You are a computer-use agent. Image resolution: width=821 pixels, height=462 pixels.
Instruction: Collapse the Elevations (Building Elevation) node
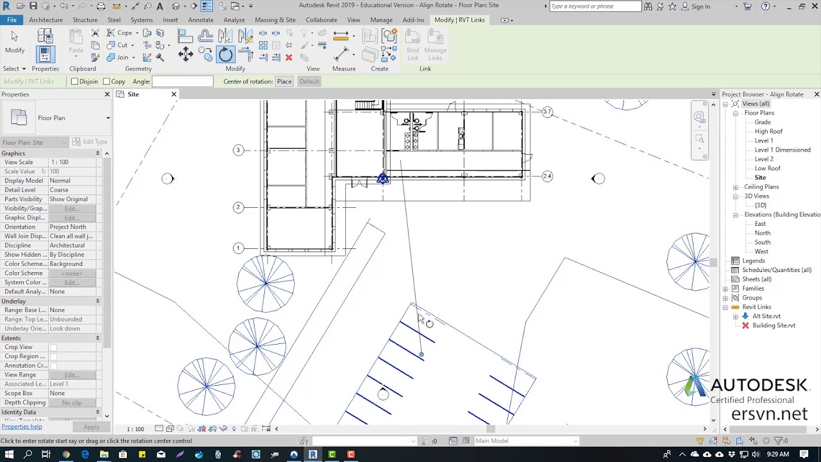(x=736, y=215)
